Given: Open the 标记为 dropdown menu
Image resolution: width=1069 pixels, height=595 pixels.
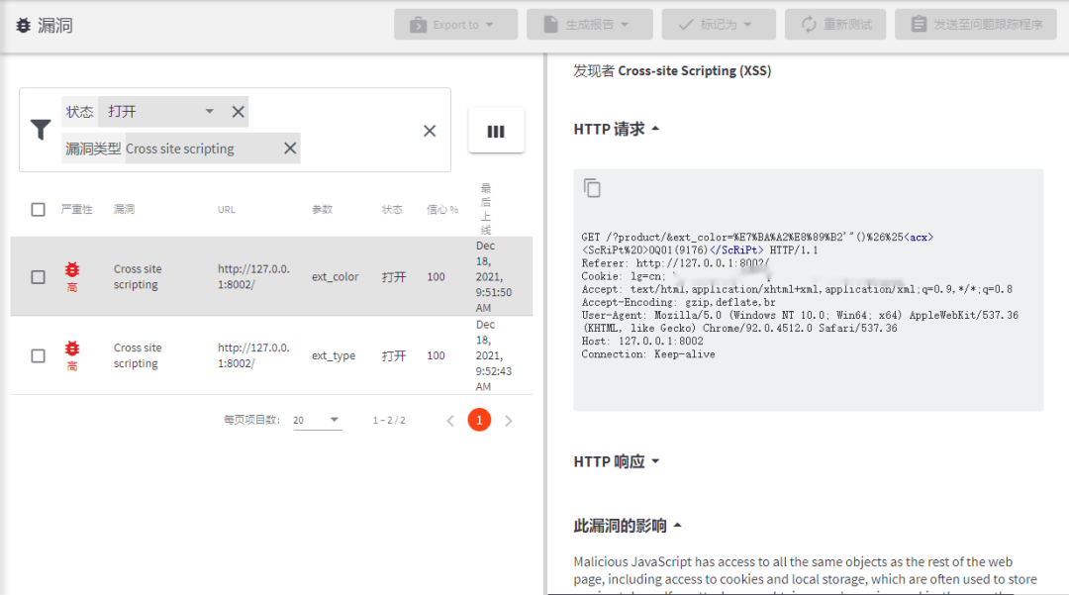Looking at the screenshot, I should (719, 25).
